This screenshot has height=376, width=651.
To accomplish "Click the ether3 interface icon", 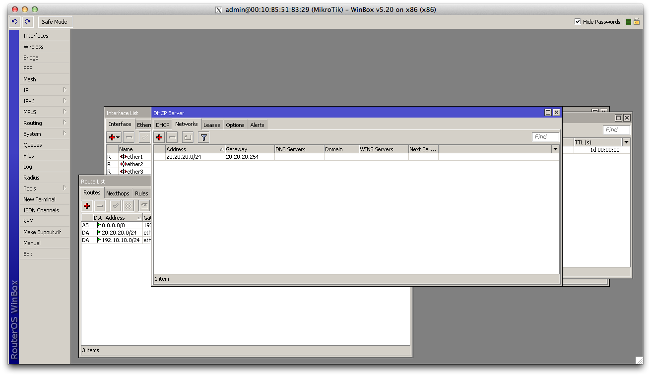I will [x=123, y=172].
